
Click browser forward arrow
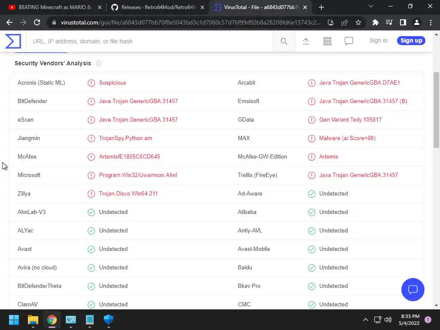pos(23,22)
